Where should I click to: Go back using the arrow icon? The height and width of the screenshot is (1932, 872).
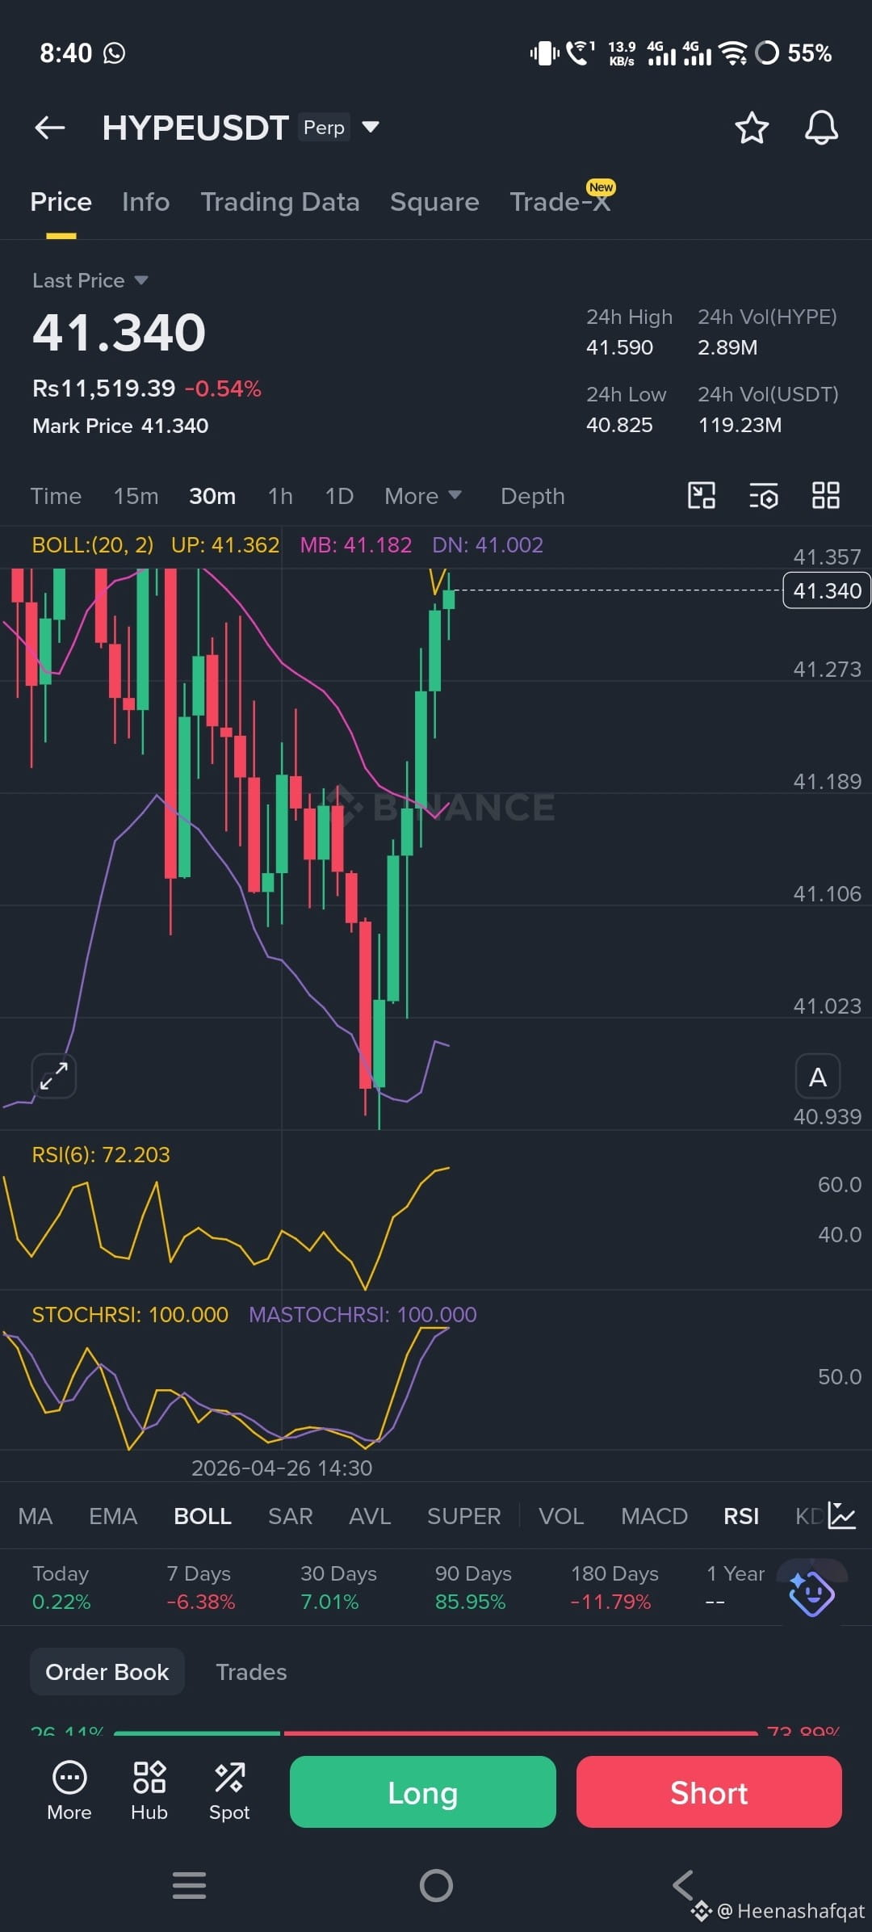tap(49, 128)
